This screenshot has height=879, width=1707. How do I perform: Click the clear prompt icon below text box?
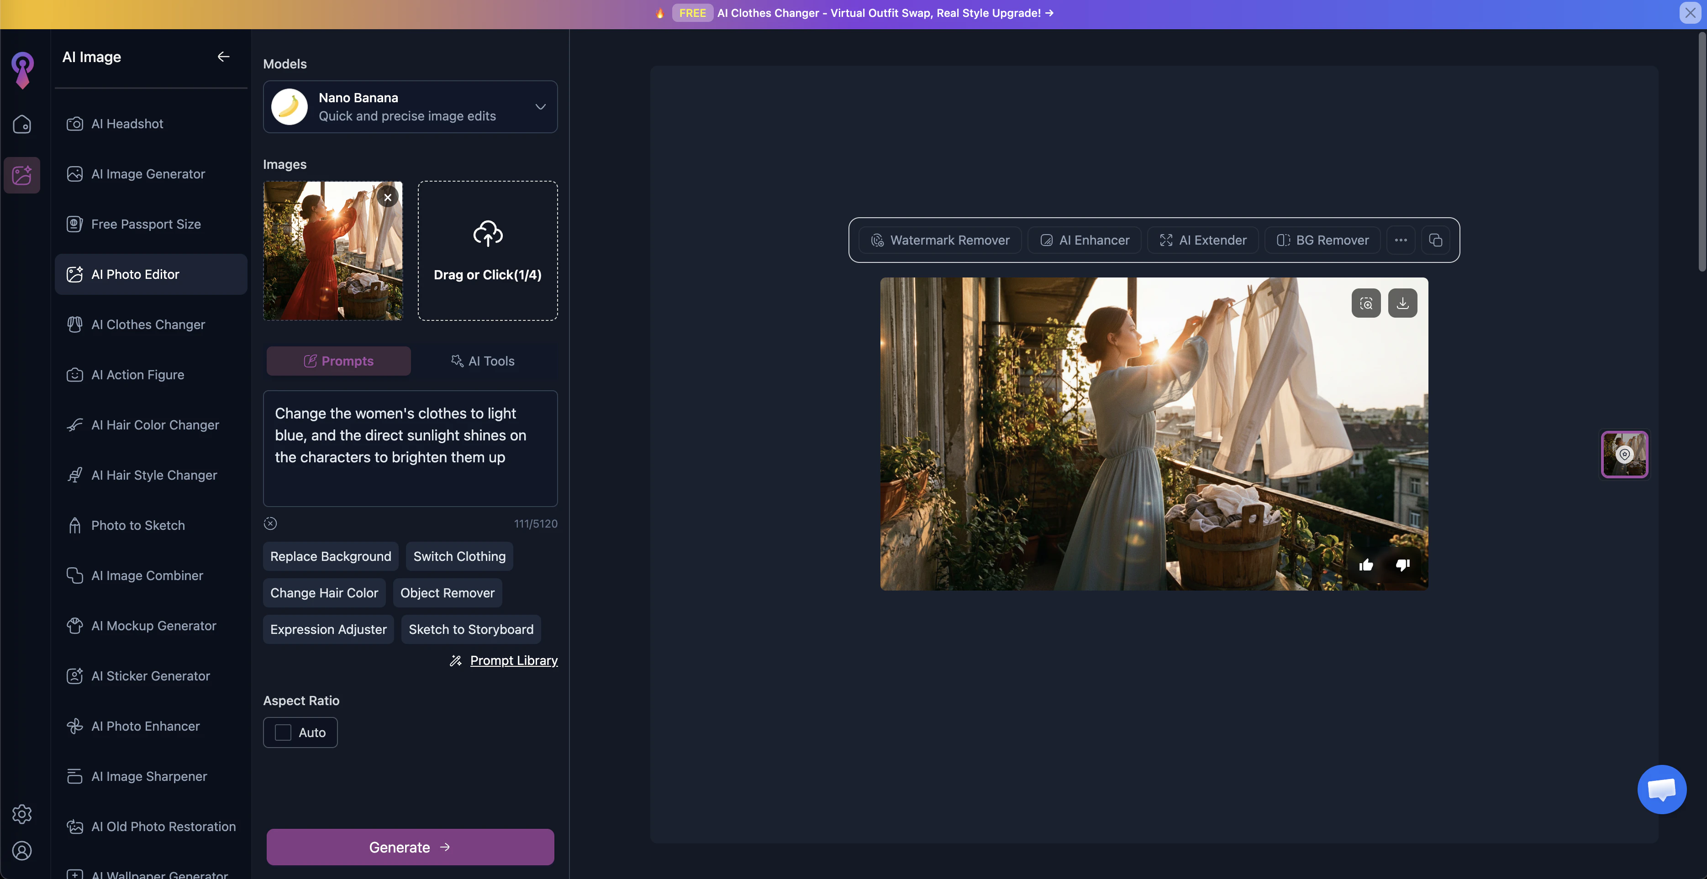pyautogui.click(x=270, y=523)
